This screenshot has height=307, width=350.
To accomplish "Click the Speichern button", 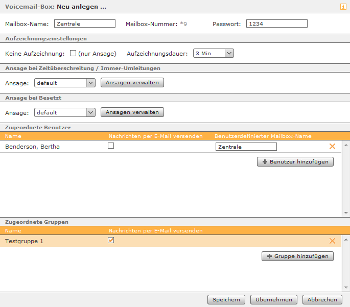I will click(x=226, y=300).
